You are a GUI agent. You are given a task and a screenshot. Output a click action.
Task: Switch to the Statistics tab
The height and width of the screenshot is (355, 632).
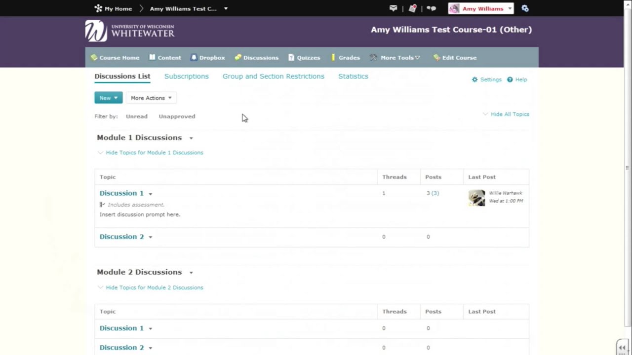coord(353,76)
